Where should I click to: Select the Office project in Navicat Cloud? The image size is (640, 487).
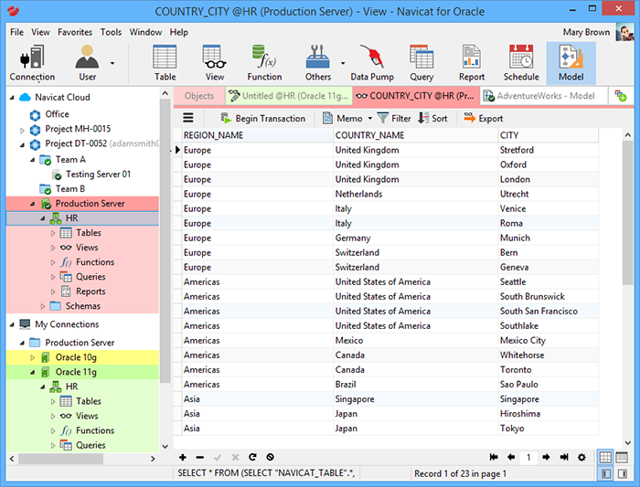point(57,114)
